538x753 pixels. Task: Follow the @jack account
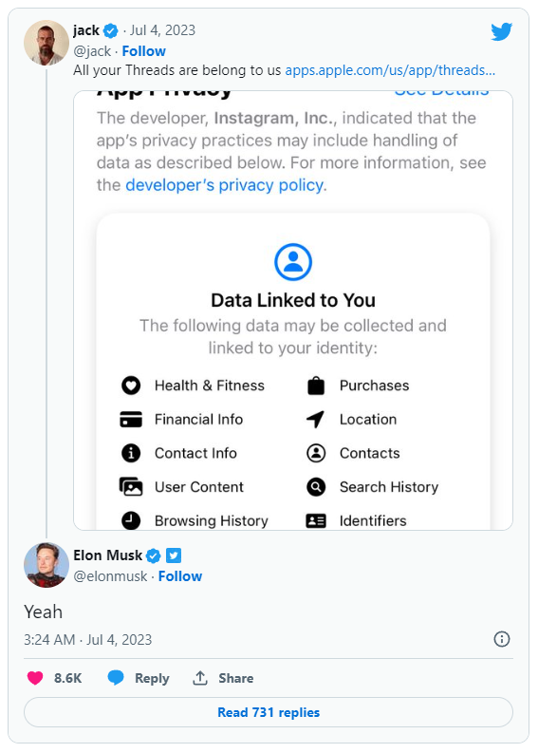coord(143,51)
